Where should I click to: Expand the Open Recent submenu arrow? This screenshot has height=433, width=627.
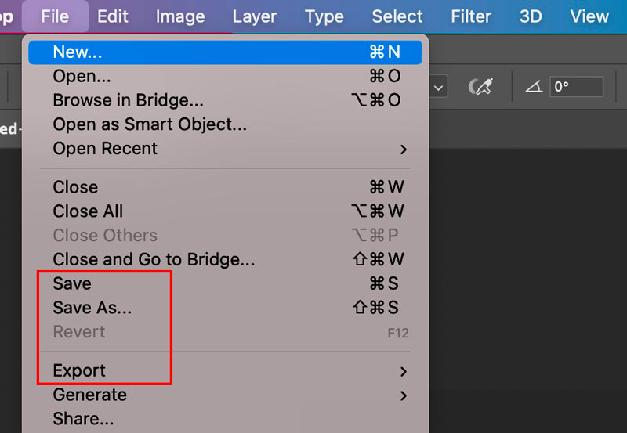404,149
